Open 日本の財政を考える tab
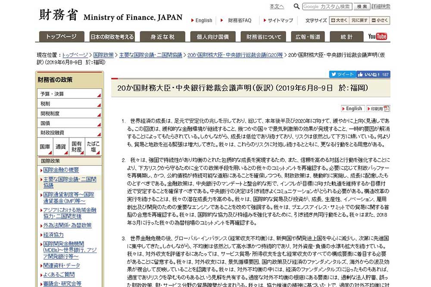The height and width of the screenshot is (287, 431). [112, 36]
